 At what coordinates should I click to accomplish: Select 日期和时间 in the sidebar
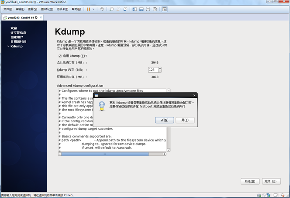18,42
